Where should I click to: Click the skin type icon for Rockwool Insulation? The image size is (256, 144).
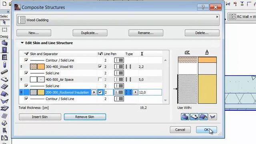point(128,92)
